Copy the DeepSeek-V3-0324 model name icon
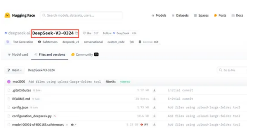Screen dimensions: 280x135 pyautogui.click(x=77, y=33)
